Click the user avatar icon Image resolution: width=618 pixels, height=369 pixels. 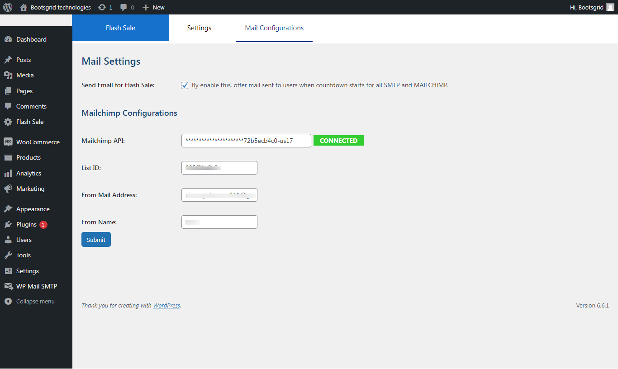click(610, 7)
